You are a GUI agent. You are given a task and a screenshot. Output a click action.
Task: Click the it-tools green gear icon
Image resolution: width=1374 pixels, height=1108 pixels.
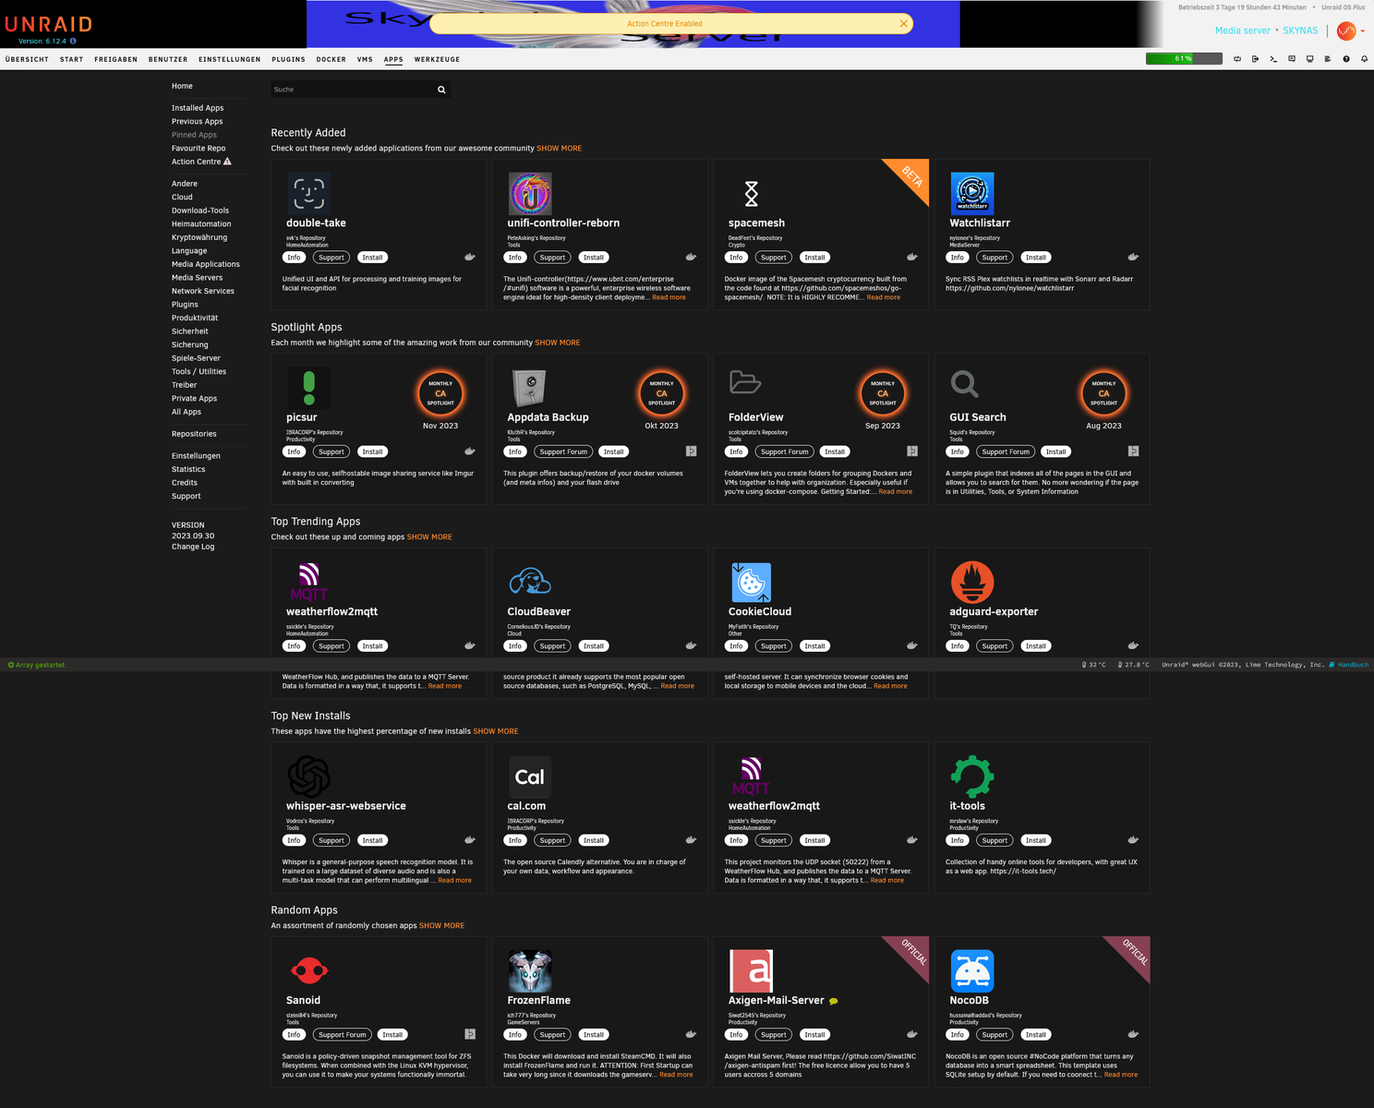(972, 777)
